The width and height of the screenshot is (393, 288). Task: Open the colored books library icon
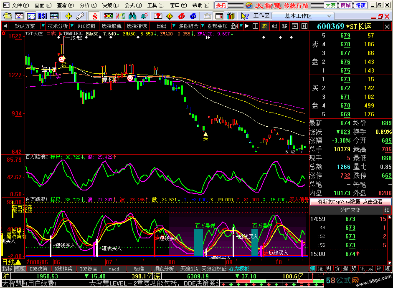231,16
